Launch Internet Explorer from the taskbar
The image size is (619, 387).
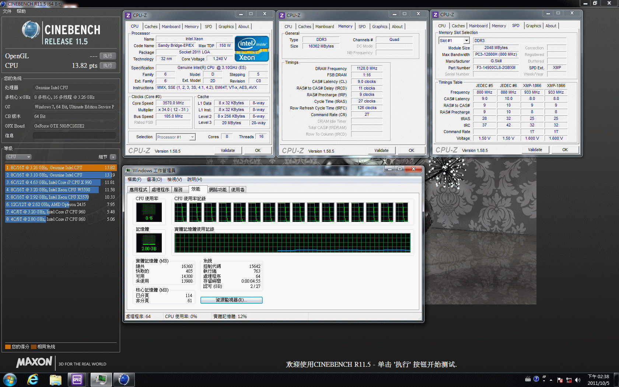[x=33, y=380]
